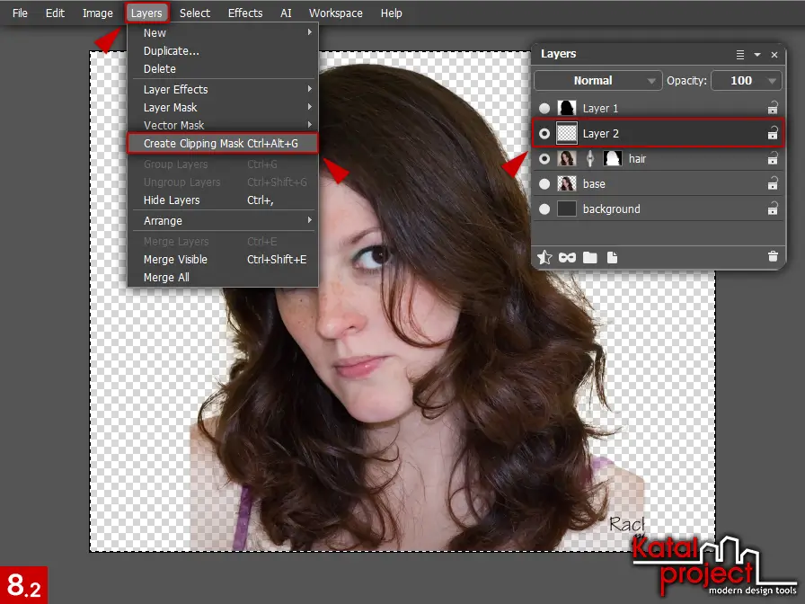Screen dimensions: 805x604
Task: Open the Opacity value dropdown
Action: click(x=772, y=80)
